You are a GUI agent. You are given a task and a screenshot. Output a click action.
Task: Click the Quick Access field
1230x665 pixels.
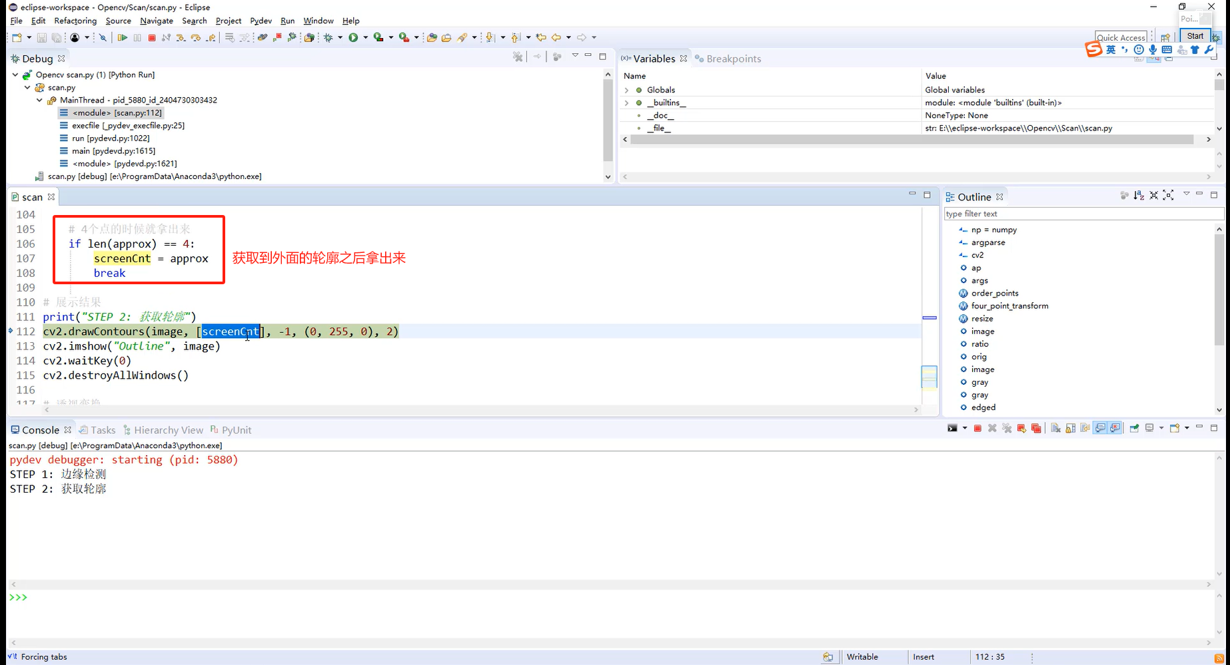click(1121, 37)
